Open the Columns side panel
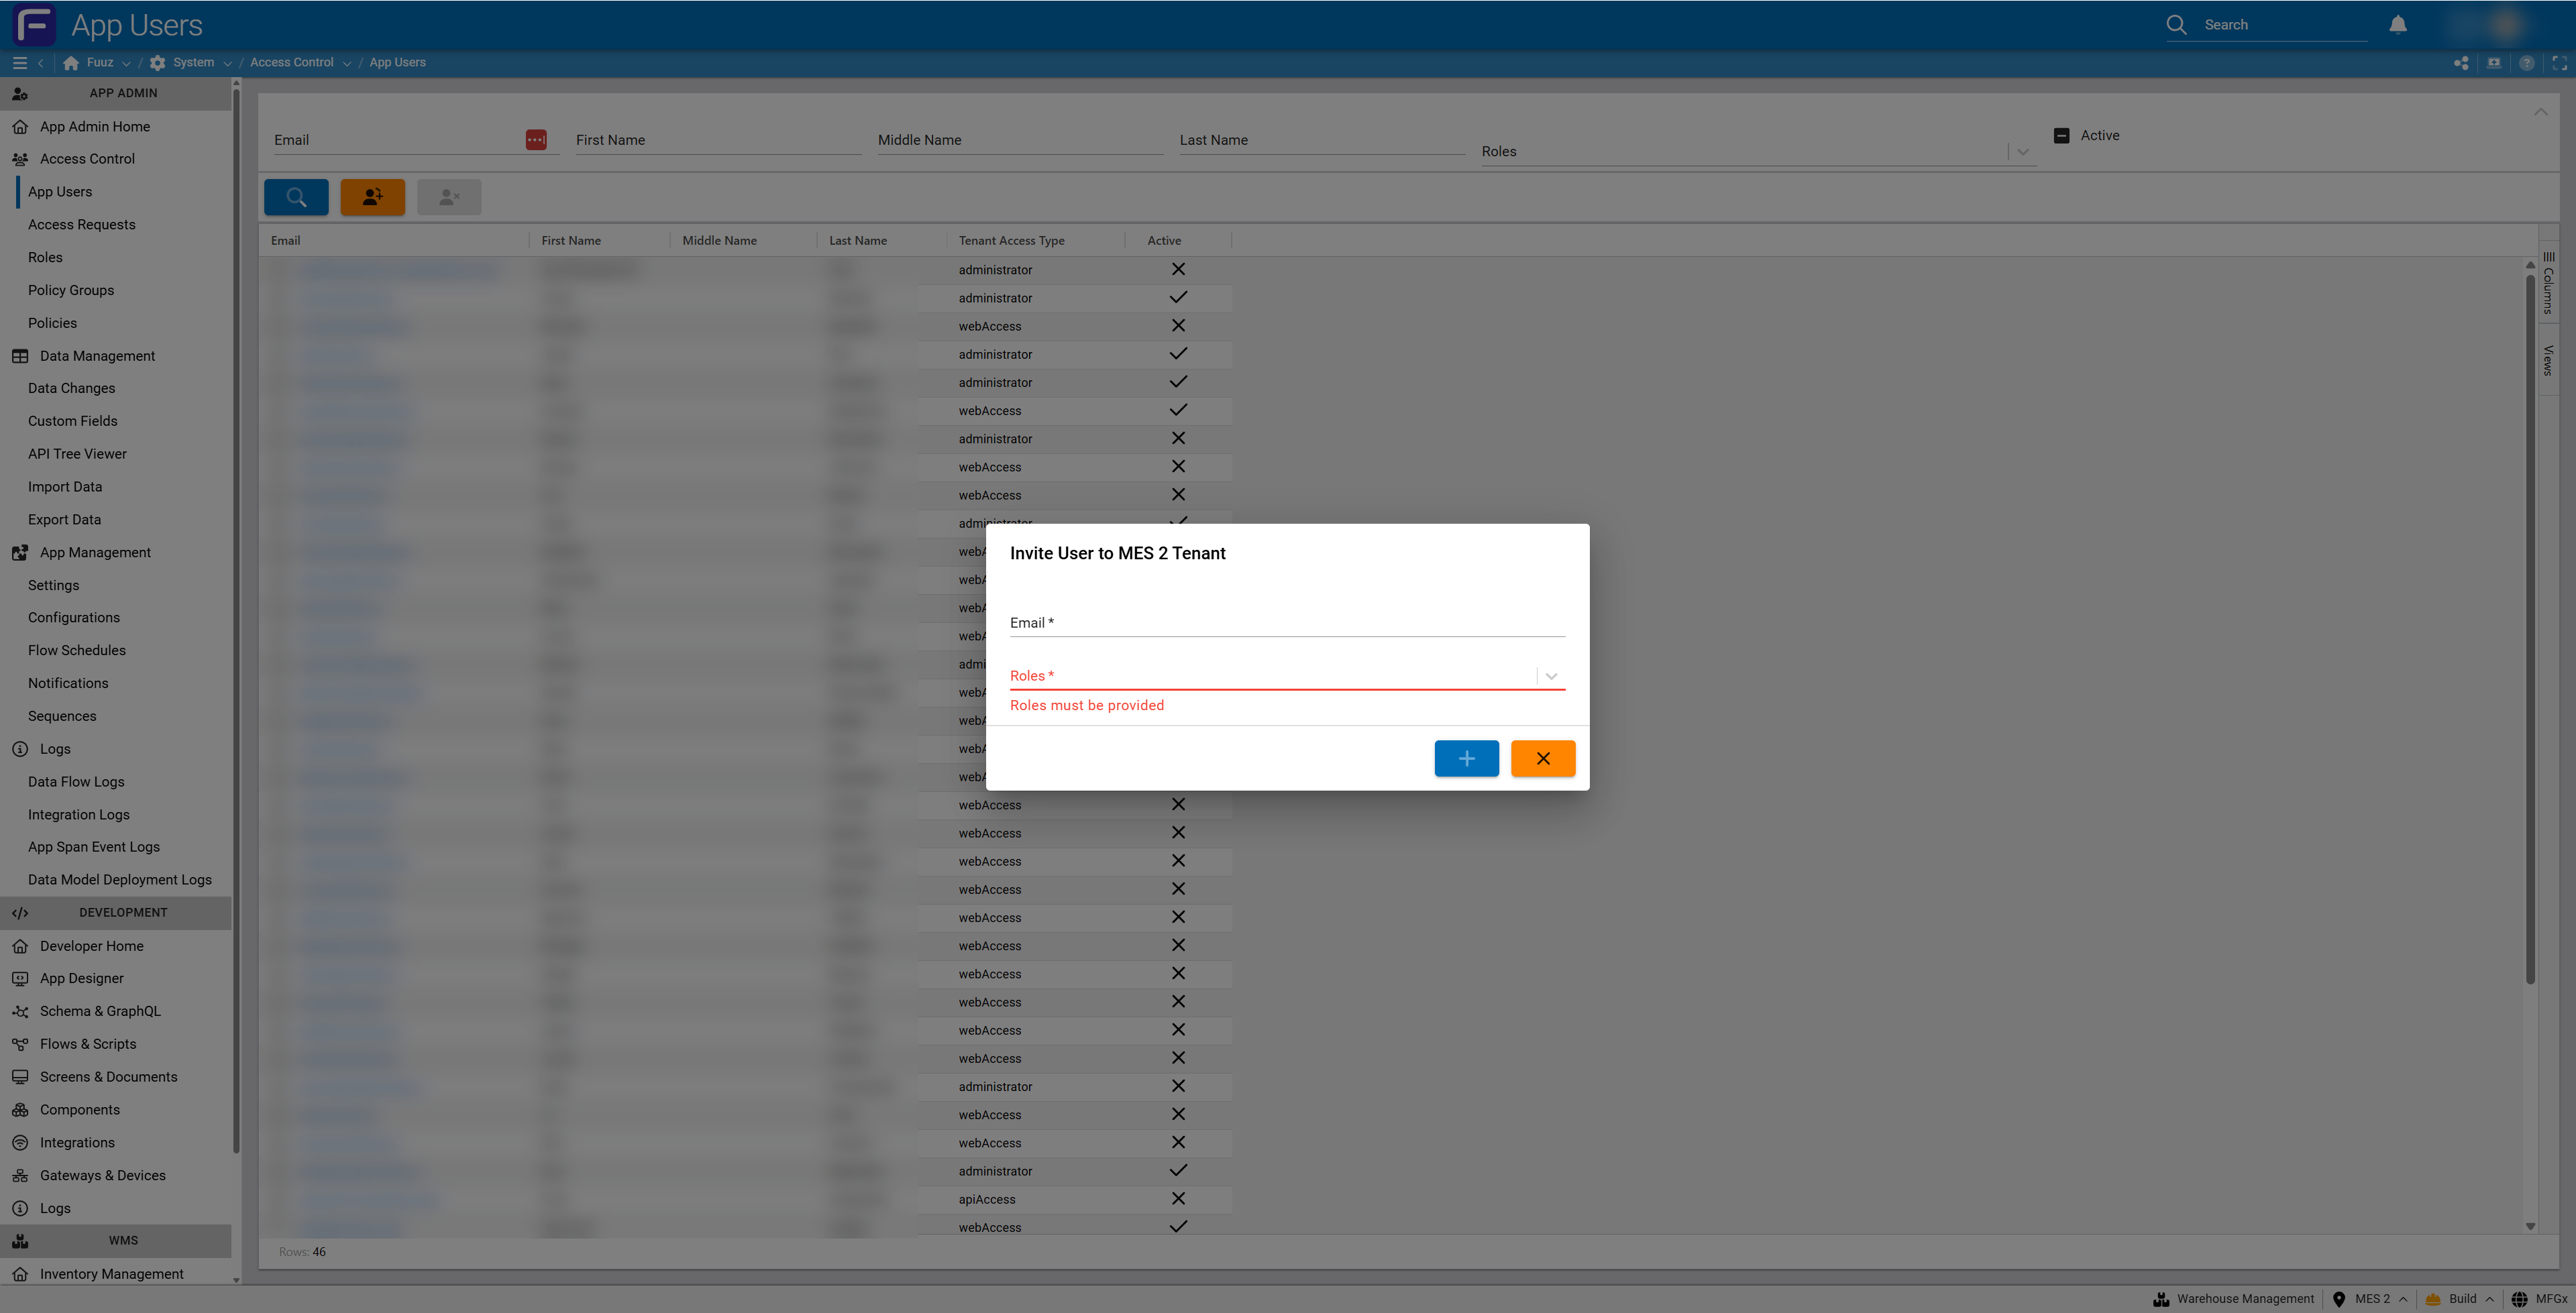Viewport: 2576px width, 1313px height. pyautogui.click(x=2547, y=284)
